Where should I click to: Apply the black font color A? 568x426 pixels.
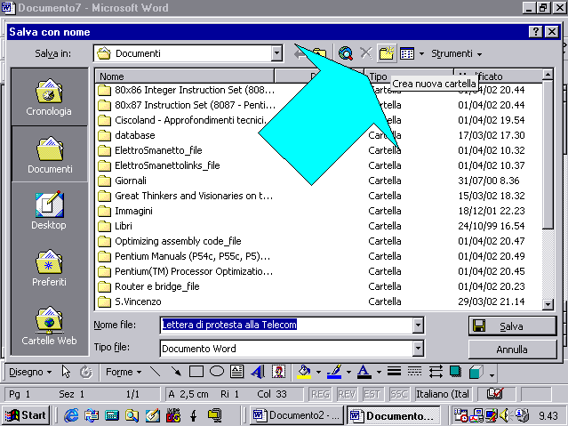(364, 372)
